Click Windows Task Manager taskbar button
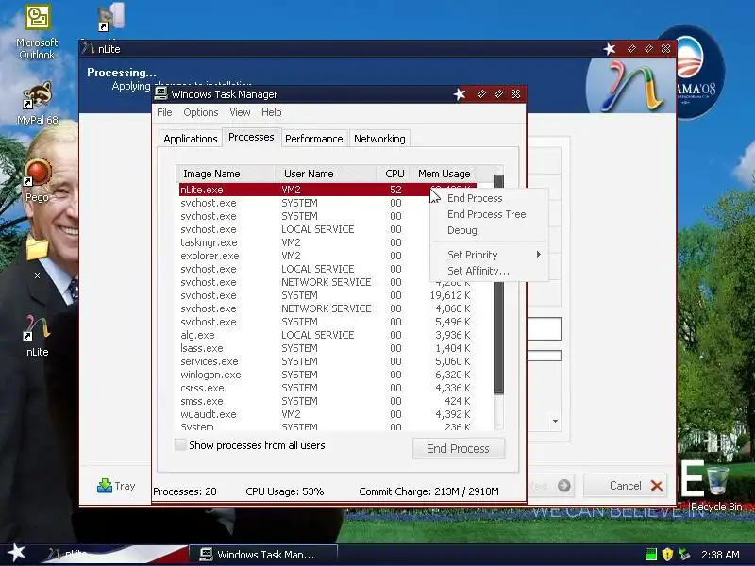This screenshot has height=566, width=755. point(262,554)
